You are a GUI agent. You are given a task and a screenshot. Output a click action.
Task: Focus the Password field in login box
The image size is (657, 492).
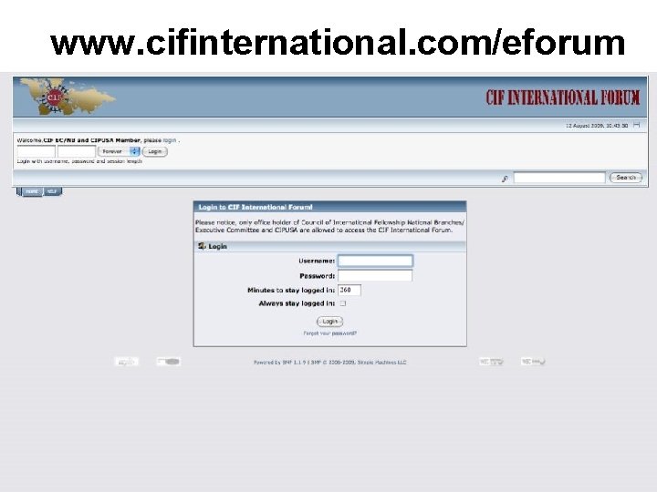[x=375, y=276]
